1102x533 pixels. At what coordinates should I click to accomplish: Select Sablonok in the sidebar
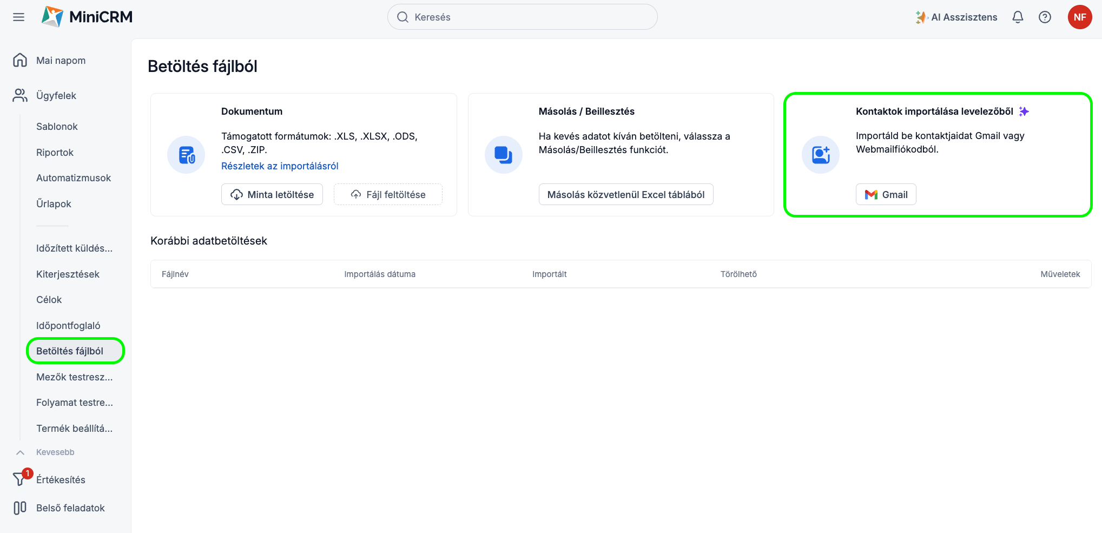coord(57,127)
